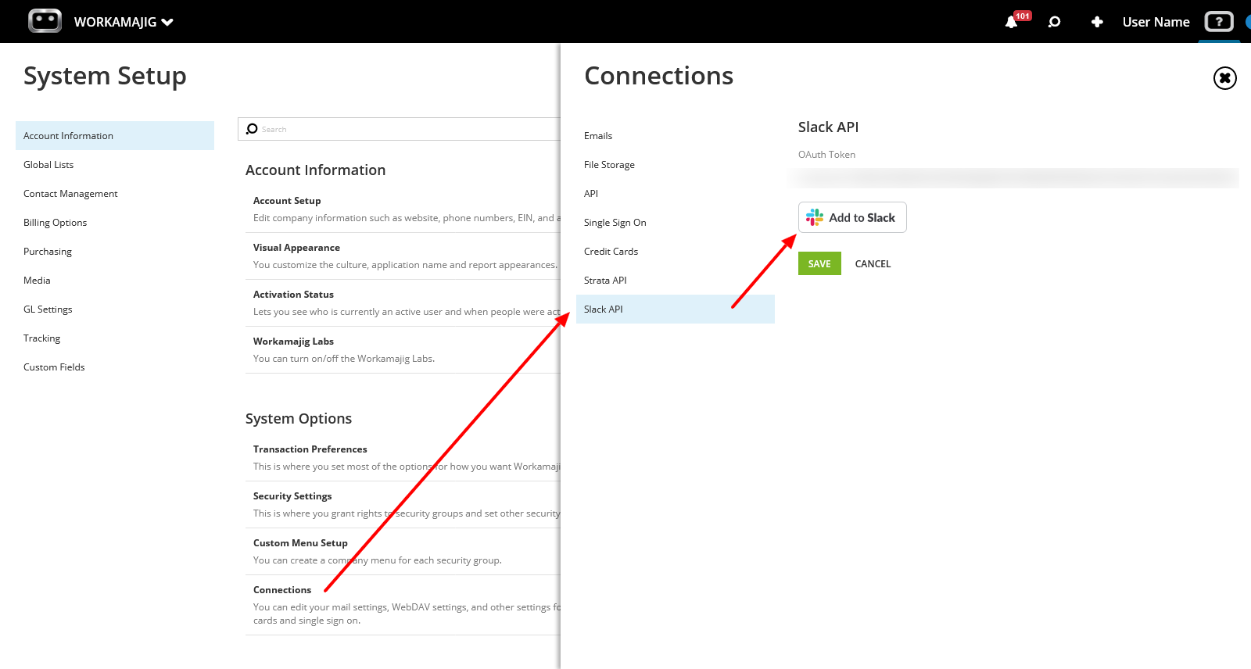Open Custom Fields in sidebar
The image size is (1251, 669).
coord(115,367)
